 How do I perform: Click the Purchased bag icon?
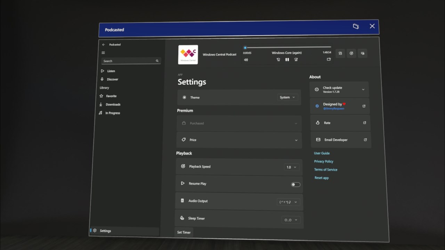tap(184, 123)
